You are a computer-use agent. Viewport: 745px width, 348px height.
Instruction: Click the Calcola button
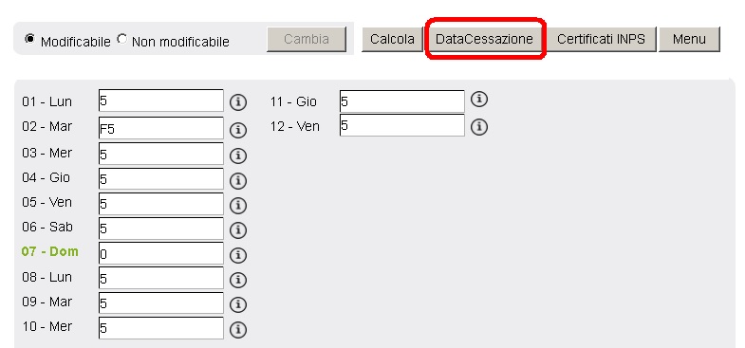(392, 39)
